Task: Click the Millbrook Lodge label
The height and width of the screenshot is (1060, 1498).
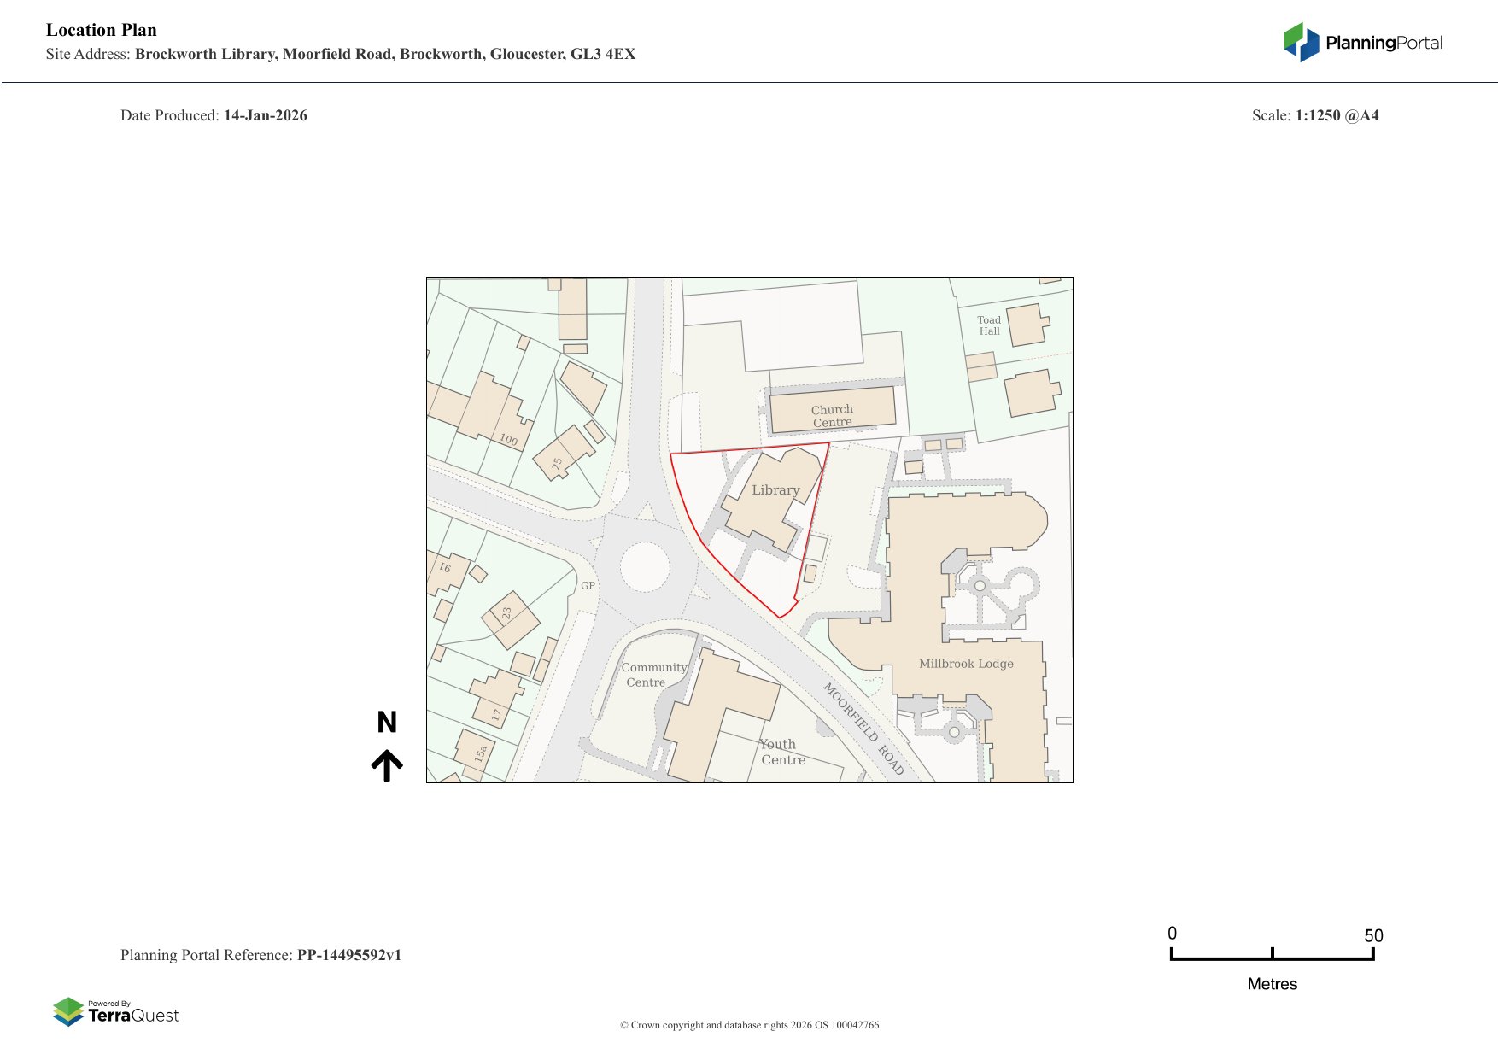Action: [x=966, y=664]
